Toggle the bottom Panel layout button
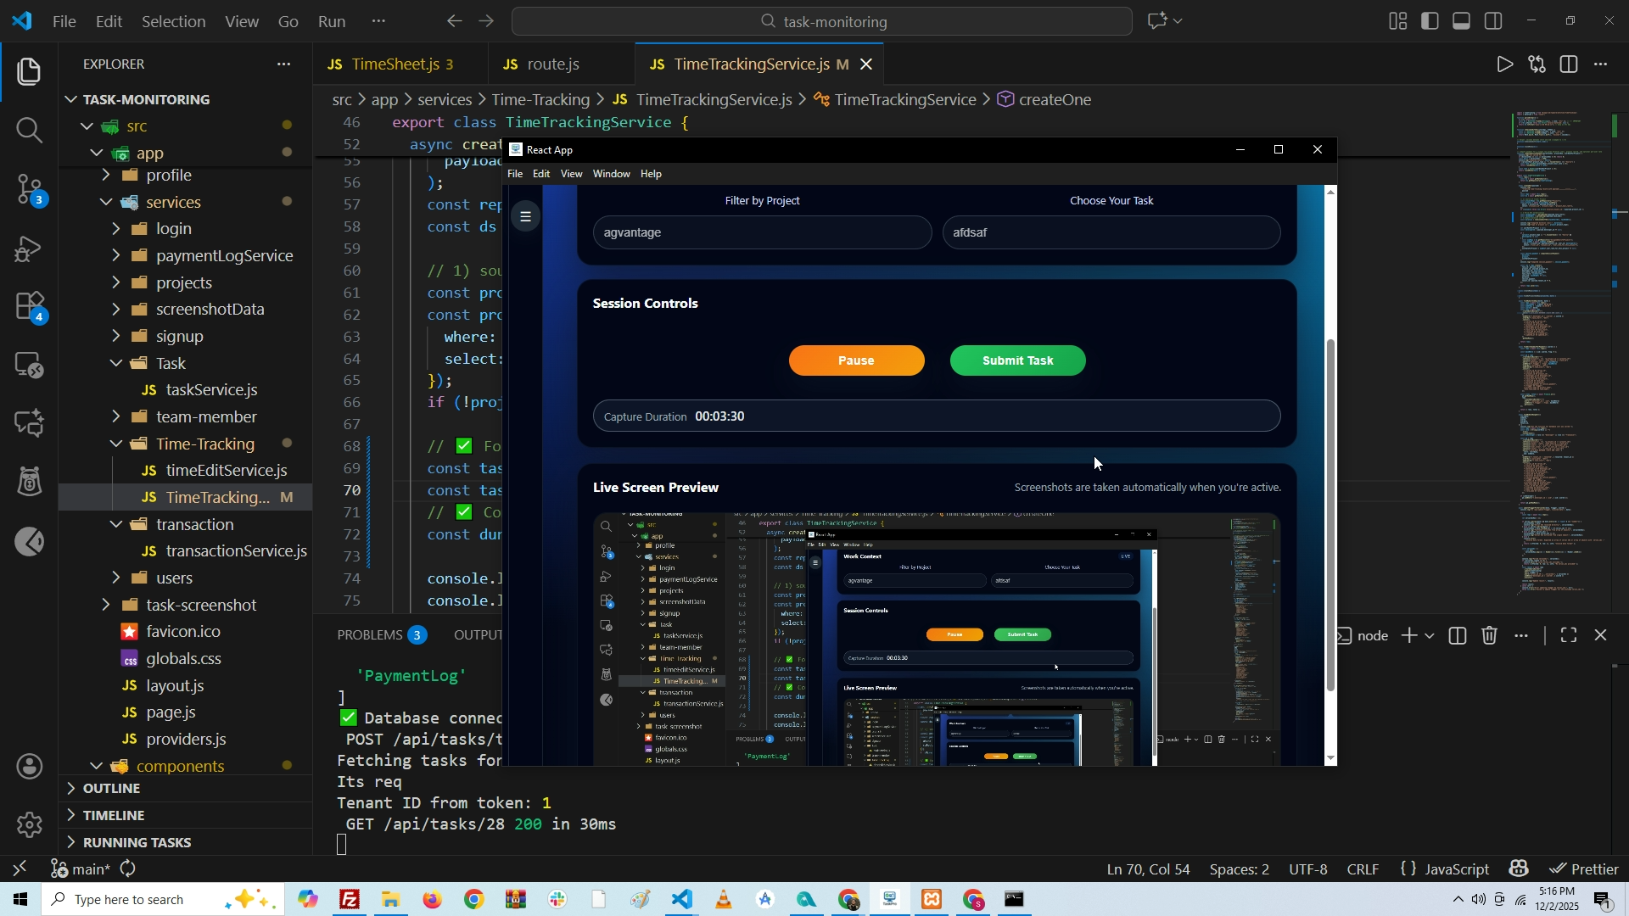The width and height of the screenshot is (1629, 916). (1462, 21)
